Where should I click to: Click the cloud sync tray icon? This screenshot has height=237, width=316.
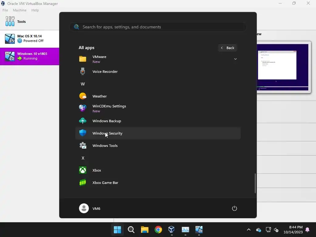pyautogui.click(x=258, y=230)
